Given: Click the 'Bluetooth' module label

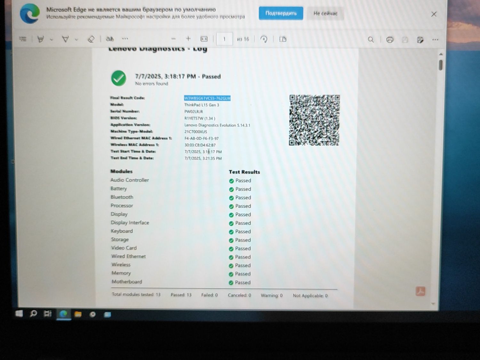Looking at the screenshot, I should 122,197.
